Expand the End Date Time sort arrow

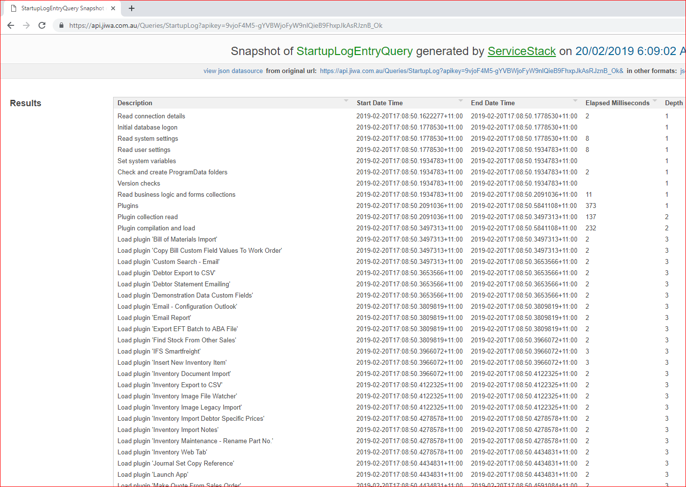(575, 101)
